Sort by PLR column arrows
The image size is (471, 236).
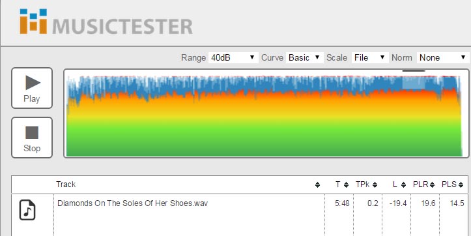[432, 185]
